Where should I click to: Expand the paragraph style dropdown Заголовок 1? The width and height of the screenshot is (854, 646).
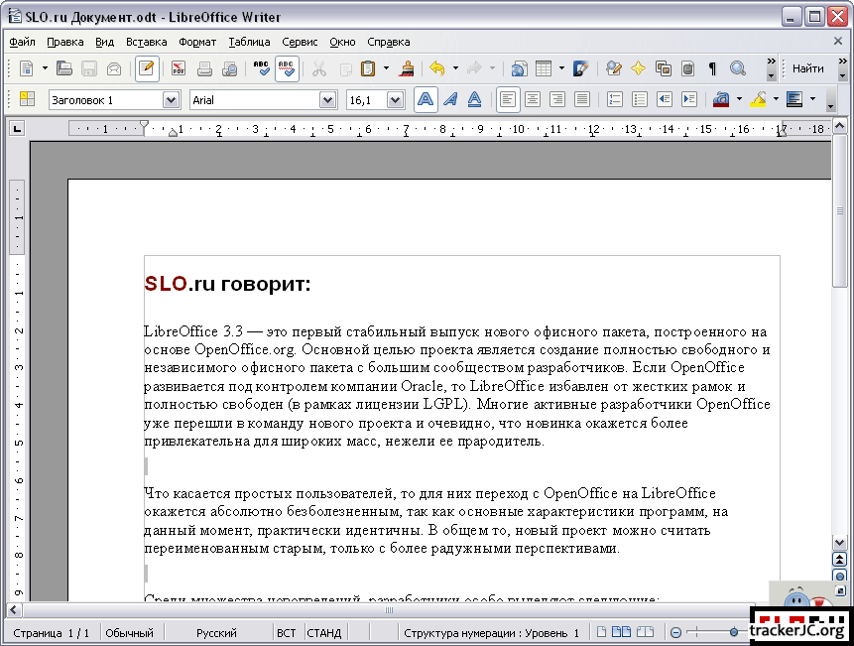[170, 100]
